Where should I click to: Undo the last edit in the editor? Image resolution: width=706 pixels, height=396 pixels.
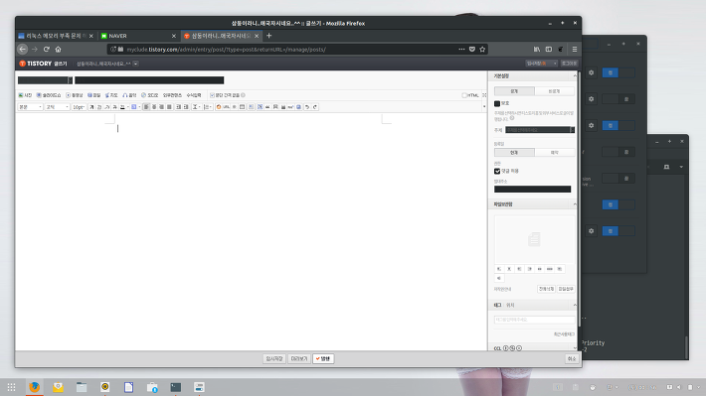click(x=307, y=107)
